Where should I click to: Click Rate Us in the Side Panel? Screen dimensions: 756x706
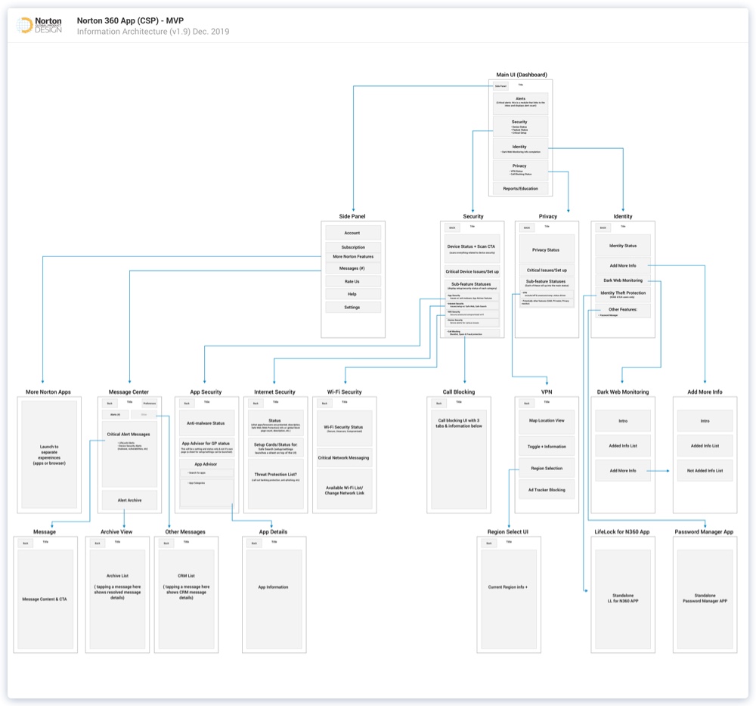tap(352, 281)
